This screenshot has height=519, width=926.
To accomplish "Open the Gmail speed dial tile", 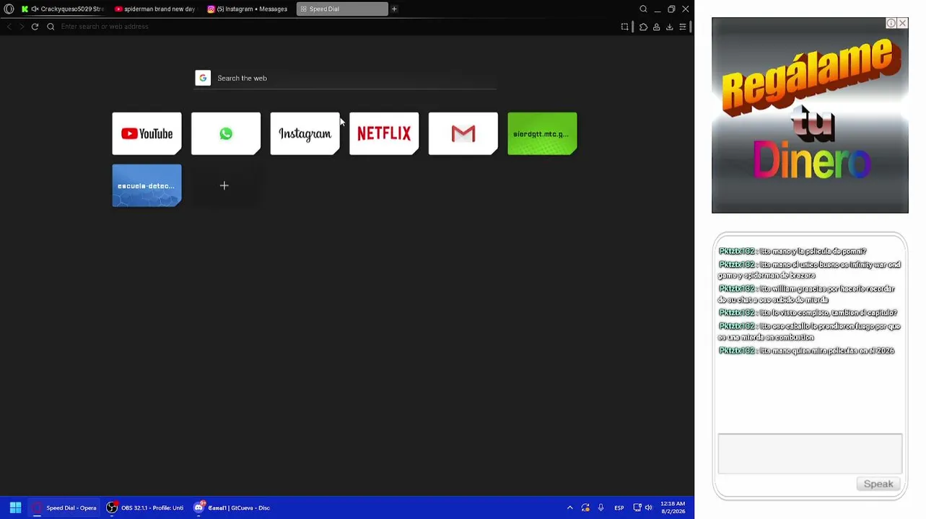I will (463, 133).
